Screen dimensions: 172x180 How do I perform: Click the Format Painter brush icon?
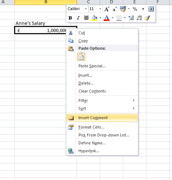pyautogui.click(x=147, y=18)
